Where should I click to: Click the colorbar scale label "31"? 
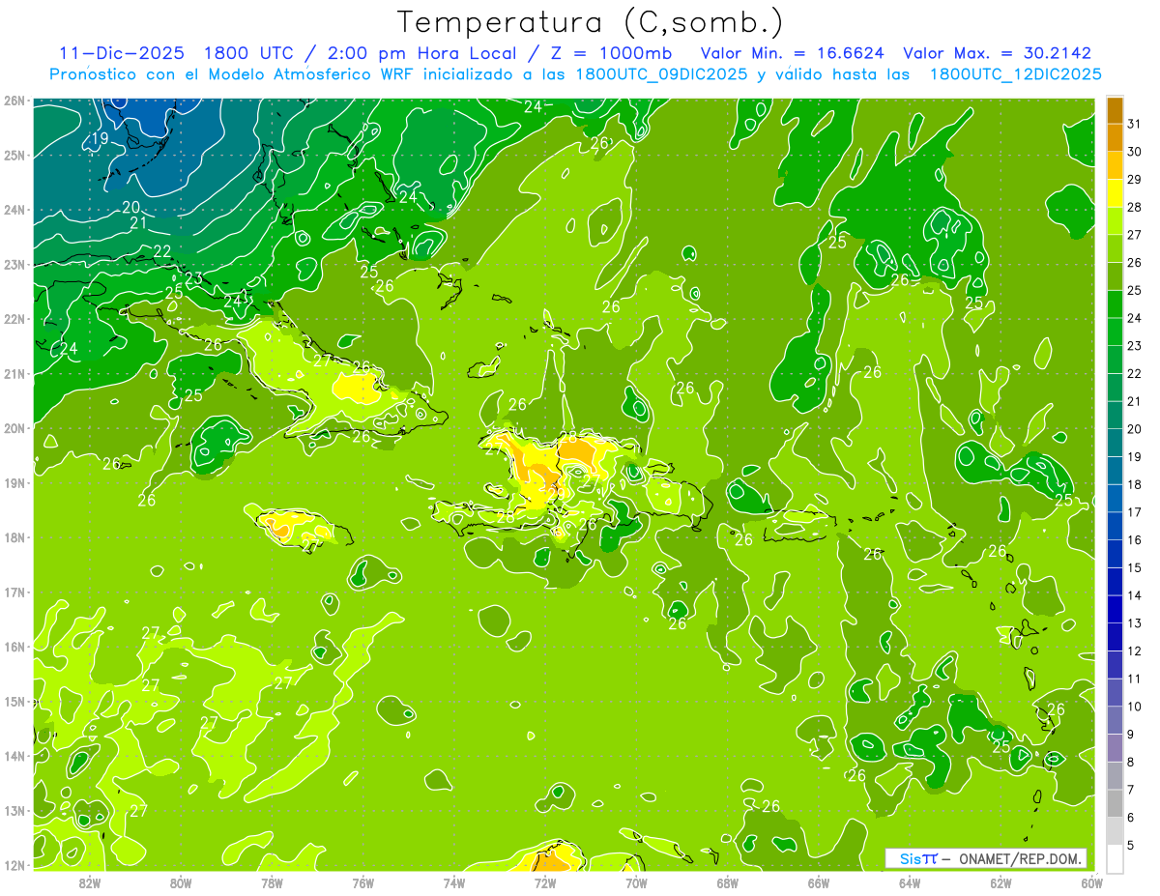(x=1135, y=124)
